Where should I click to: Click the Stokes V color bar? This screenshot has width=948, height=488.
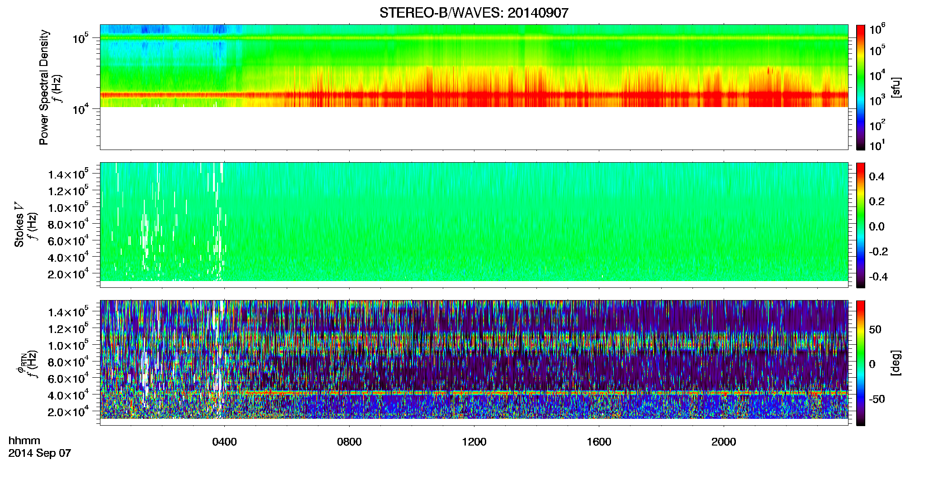pyautogui.click(x=860, y=225)
